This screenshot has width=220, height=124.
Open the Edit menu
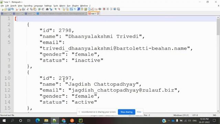tap(7, 6)
